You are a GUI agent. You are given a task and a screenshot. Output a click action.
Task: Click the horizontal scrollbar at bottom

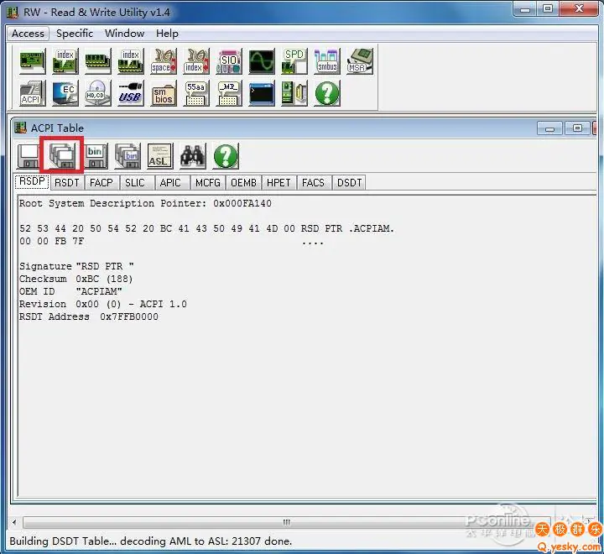coord(285,522)
